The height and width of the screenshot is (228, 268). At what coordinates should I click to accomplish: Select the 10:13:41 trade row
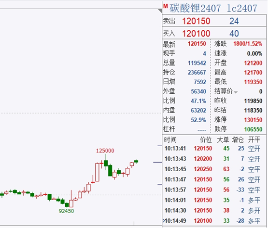[212, 149]
